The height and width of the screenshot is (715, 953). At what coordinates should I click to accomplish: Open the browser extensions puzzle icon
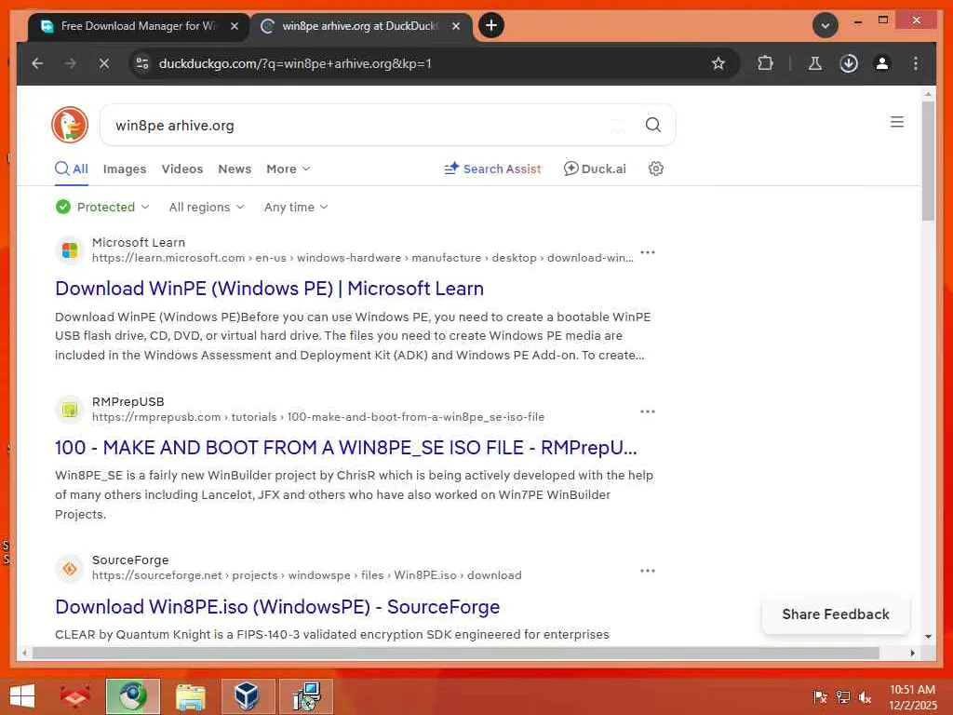coord(765,63)
